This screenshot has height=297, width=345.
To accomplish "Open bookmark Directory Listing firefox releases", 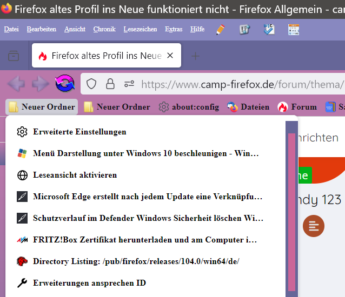I will 145,261.
